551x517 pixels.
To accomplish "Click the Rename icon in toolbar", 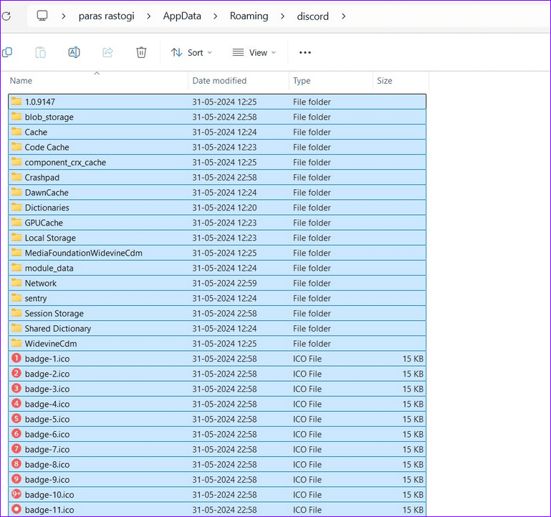I will (x=74, y=53).
